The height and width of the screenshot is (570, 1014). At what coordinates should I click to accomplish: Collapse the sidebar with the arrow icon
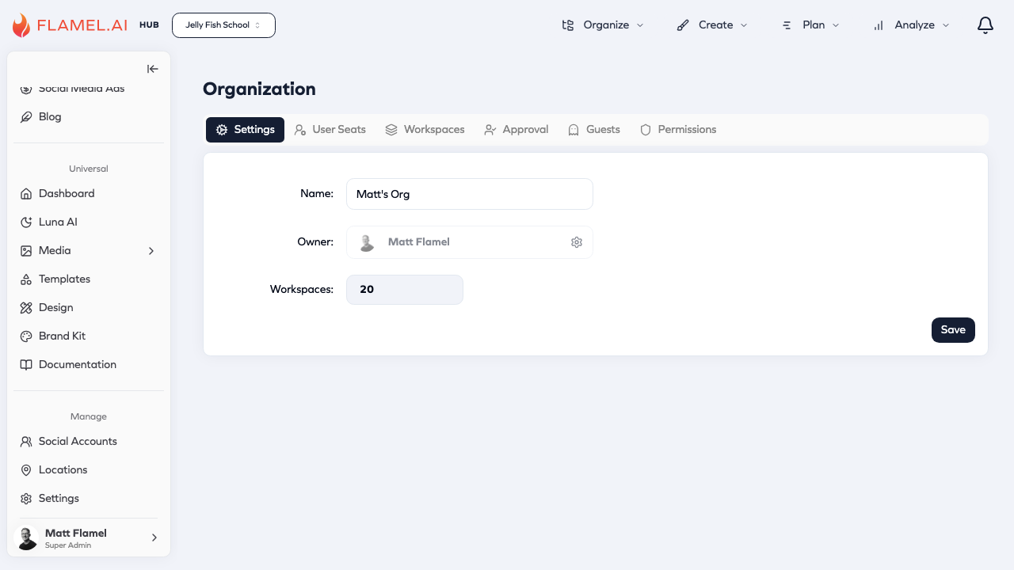pos(153,69)
